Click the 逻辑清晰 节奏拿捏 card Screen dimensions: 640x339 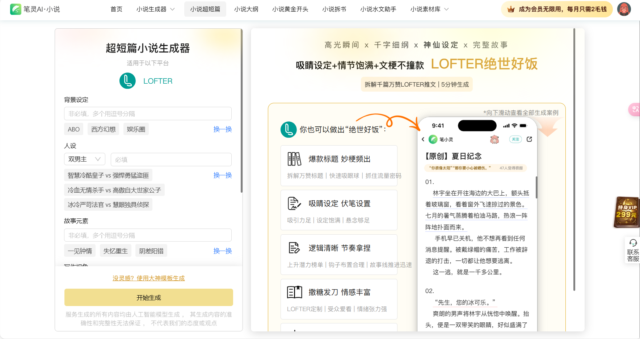(339, 255)
